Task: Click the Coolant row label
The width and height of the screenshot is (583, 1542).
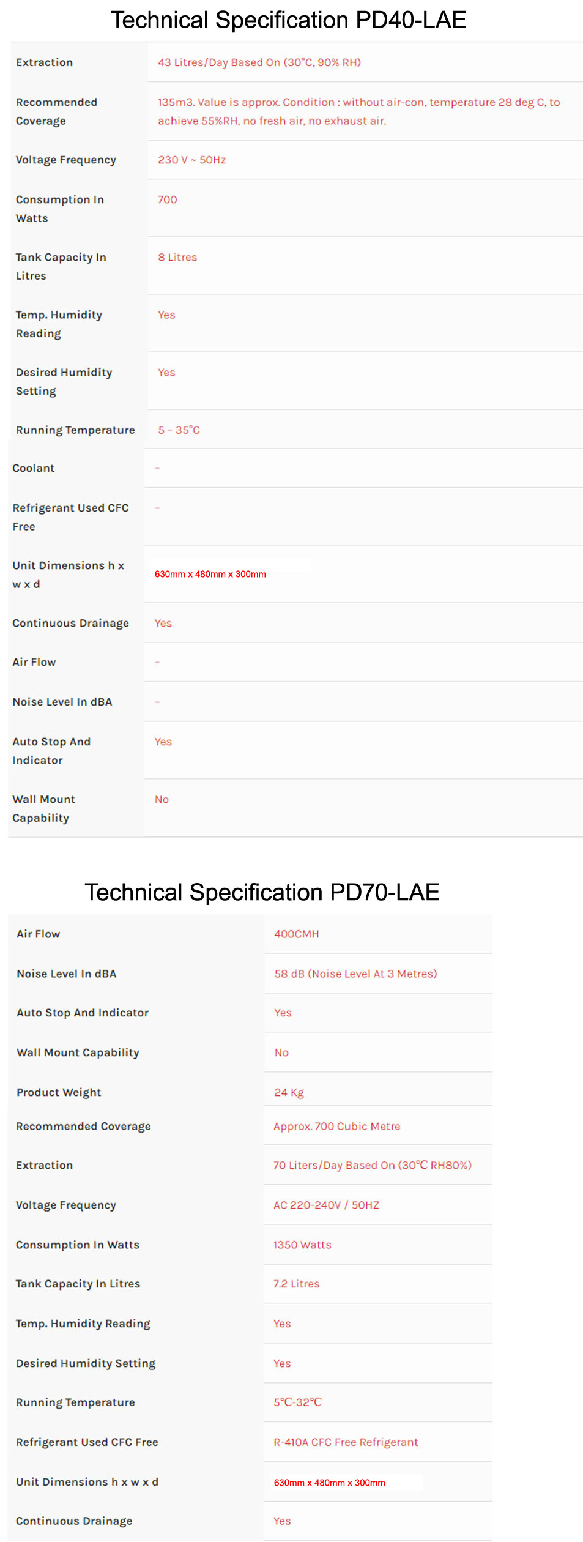Action: click(x=34, y=468)
